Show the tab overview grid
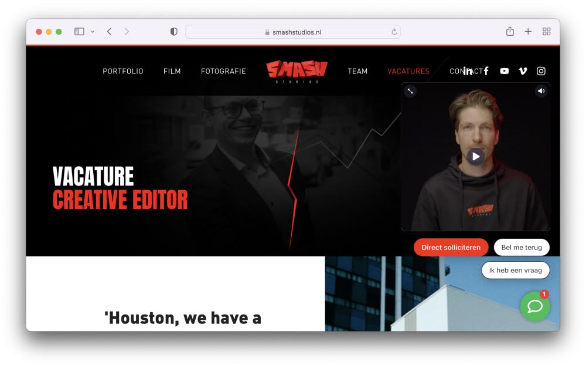586x368 pixels. pos(546,32)
